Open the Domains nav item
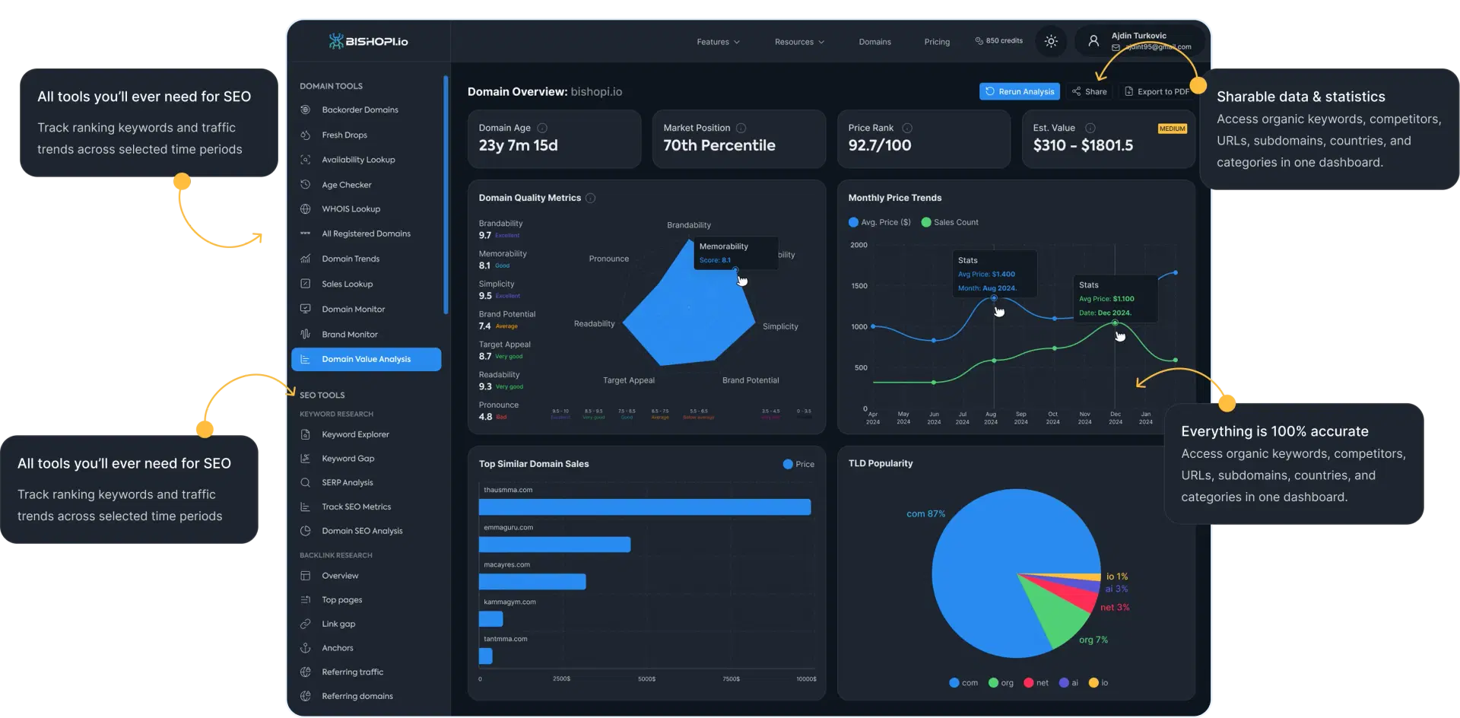Screen dimensions: 1460x718 pos(874,42)
